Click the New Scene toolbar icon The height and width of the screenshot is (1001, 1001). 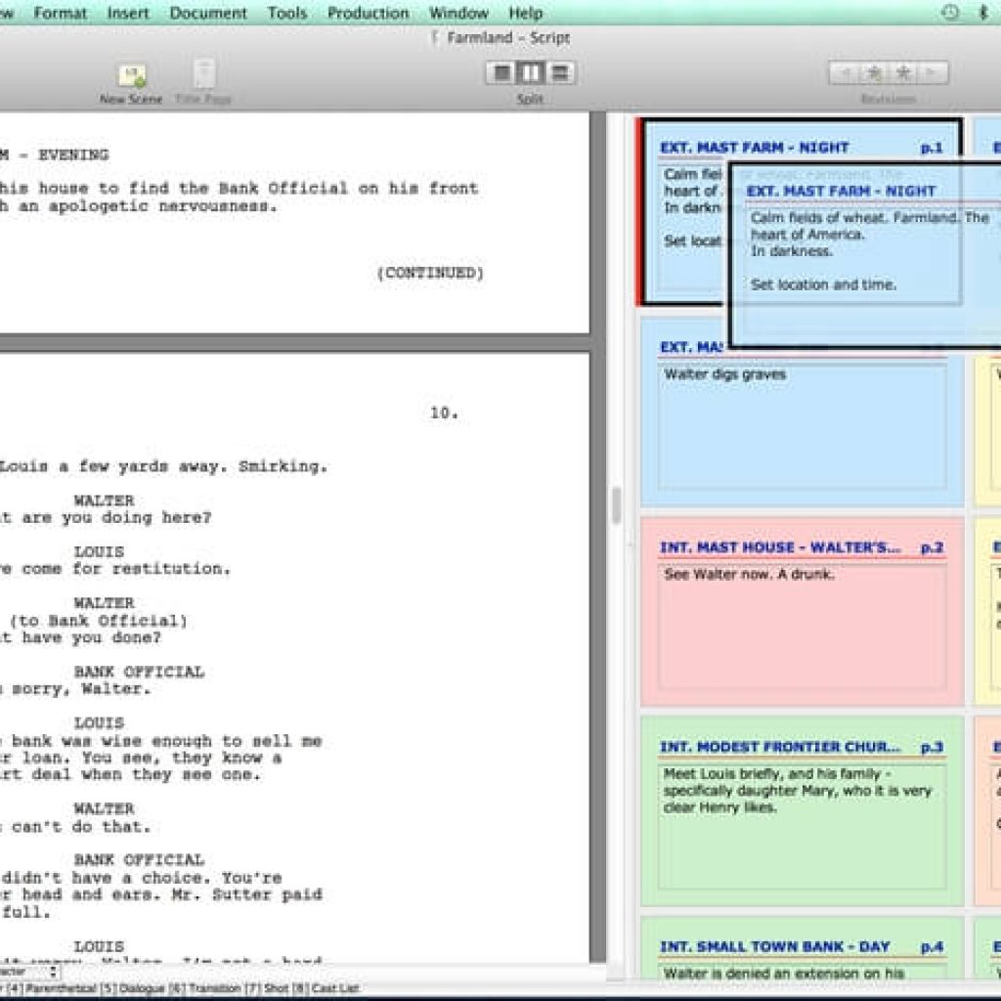132,76
